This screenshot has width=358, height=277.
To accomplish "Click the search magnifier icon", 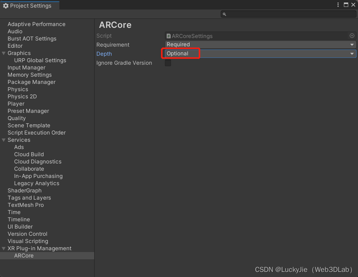I will coord(224,14).
